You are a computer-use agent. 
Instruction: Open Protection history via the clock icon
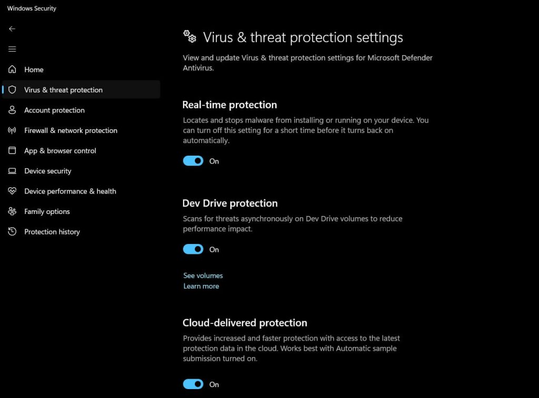click(x=12, y=231)
